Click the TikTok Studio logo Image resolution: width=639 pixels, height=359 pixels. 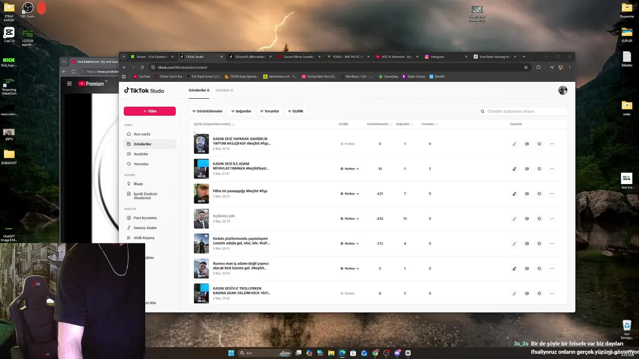[x=144, y=91]
